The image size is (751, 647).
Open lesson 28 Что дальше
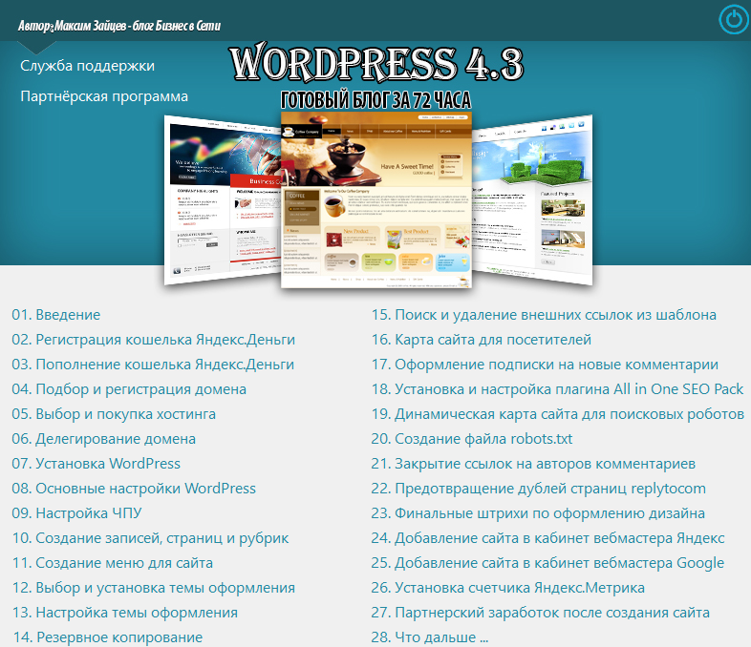pyautogui.click(x=430, y=637)
